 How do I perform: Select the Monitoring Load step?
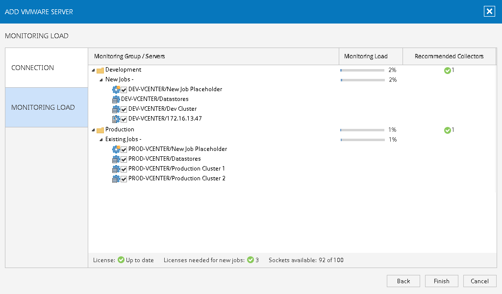click(47, 107)
